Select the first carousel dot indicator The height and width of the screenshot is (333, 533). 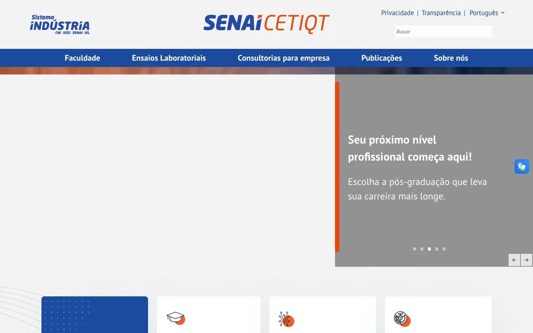click(x=415, y=249)
